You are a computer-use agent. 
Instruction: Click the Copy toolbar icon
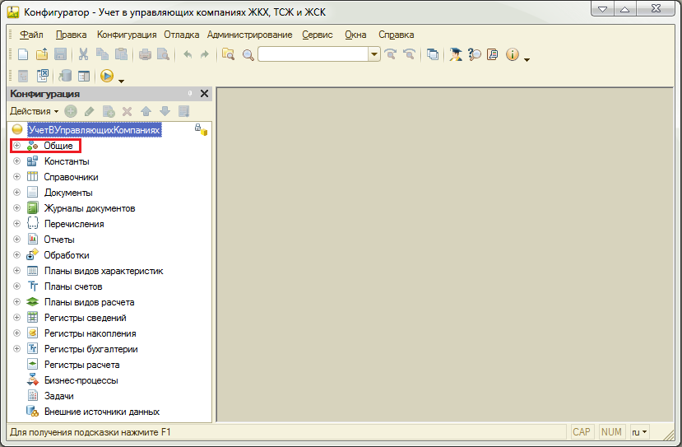pyautogui.click(x=102, y=54)
